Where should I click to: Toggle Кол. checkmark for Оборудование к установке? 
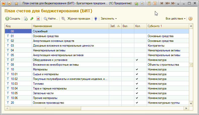(x=137, y=60)
